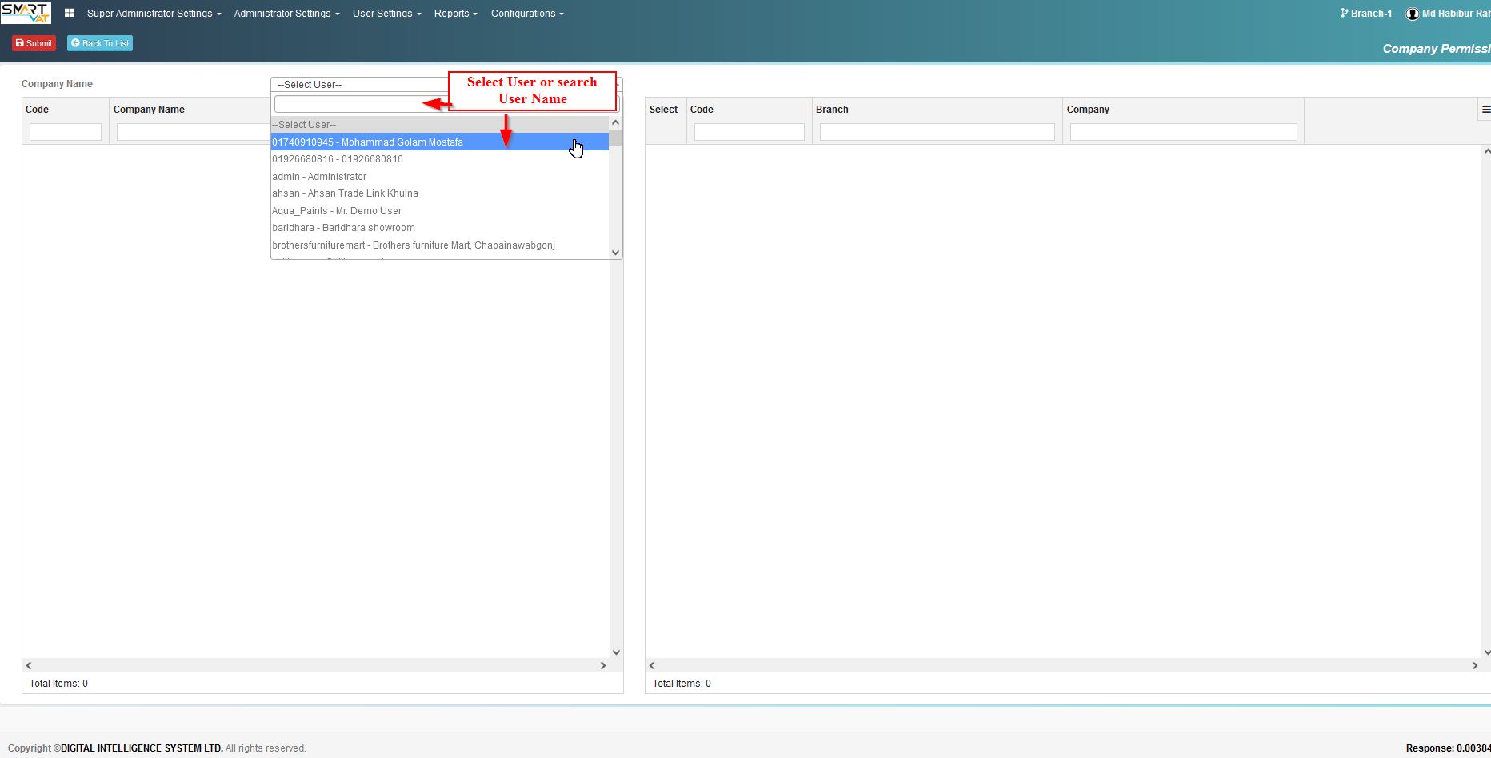The image size is (1491, 758).
Task: Open the Configurations menu
Action: point(527,14)
